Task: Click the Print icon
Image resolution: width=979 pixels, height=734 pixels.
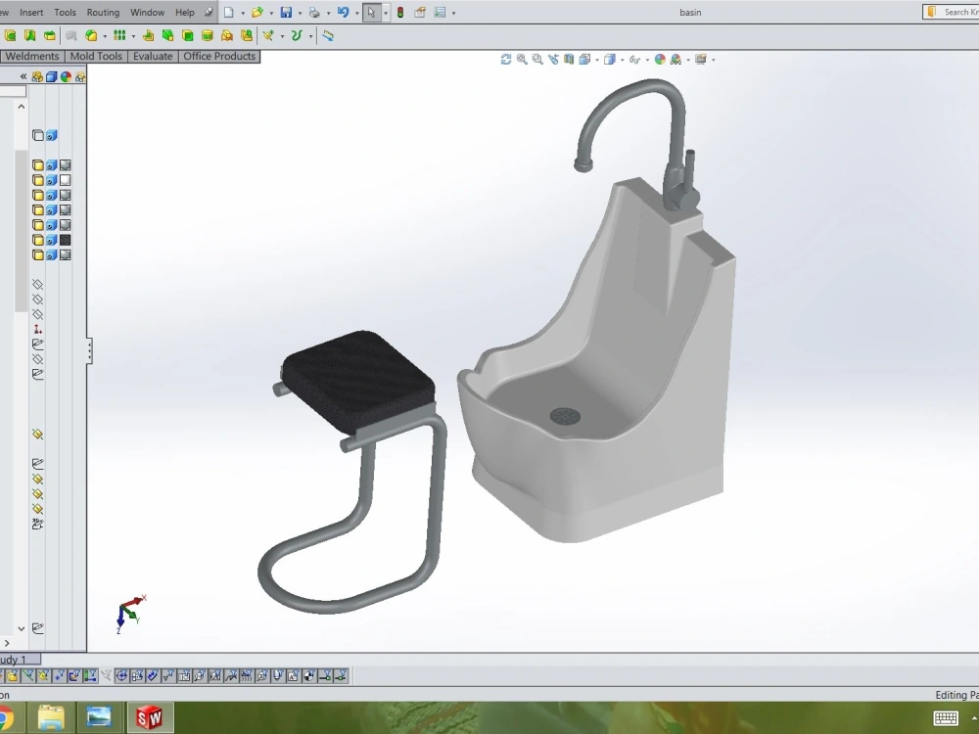Action: (314, 13)
